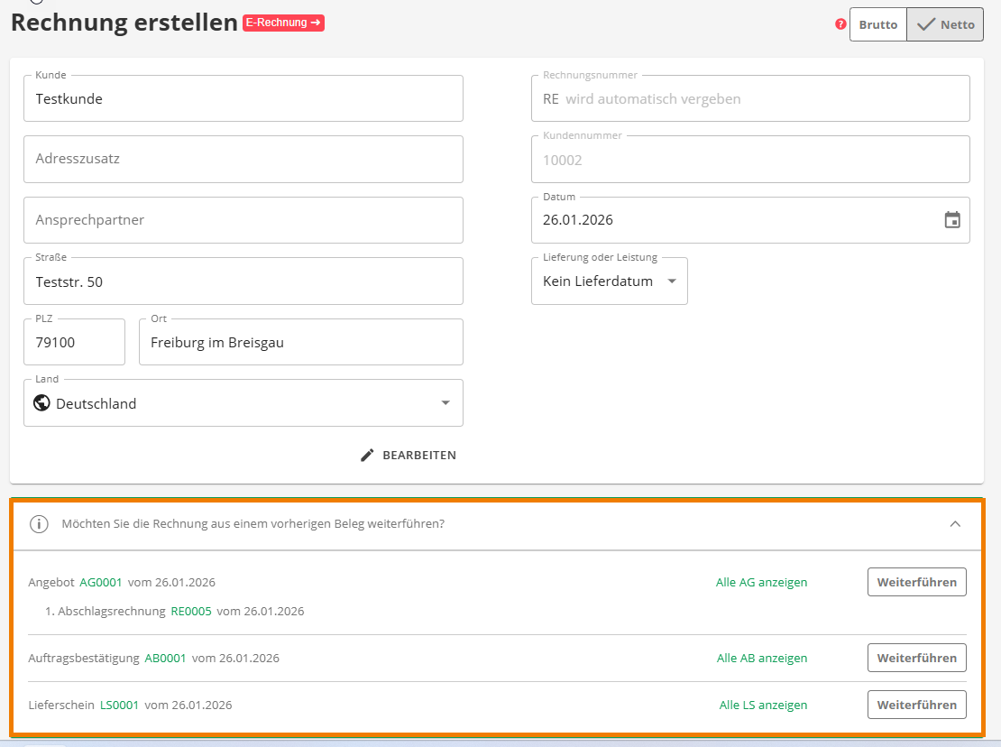
Task: Click Alle LS anzeigen
Action: click(x=763, y=705)
